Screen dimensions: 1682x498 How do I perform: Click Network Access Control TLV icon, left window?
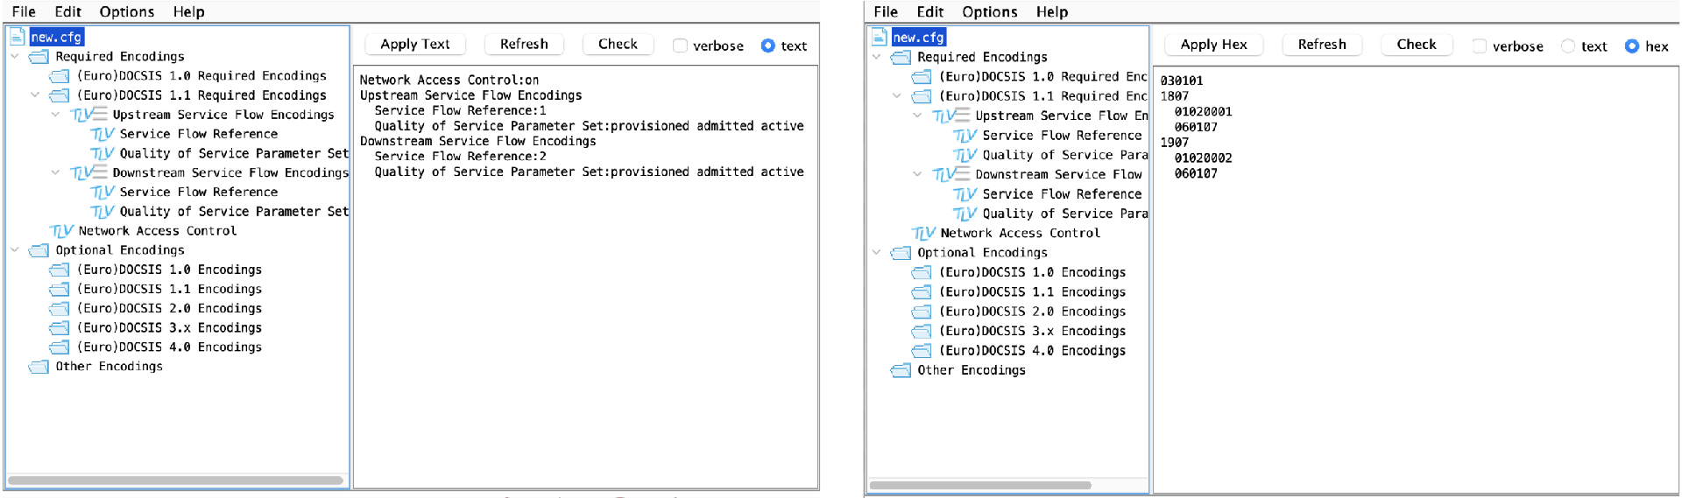[61, 231]
